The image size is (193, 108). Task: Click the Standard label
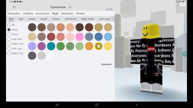pos(106,64)
